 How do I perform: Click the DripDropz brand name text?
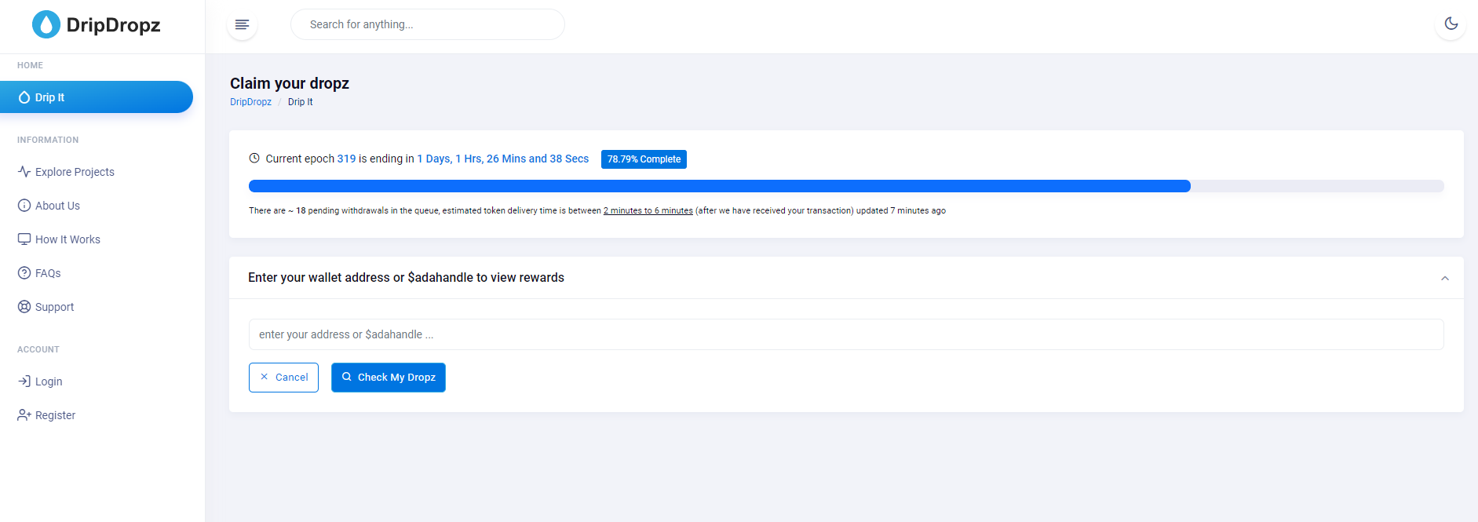[113, 25]
